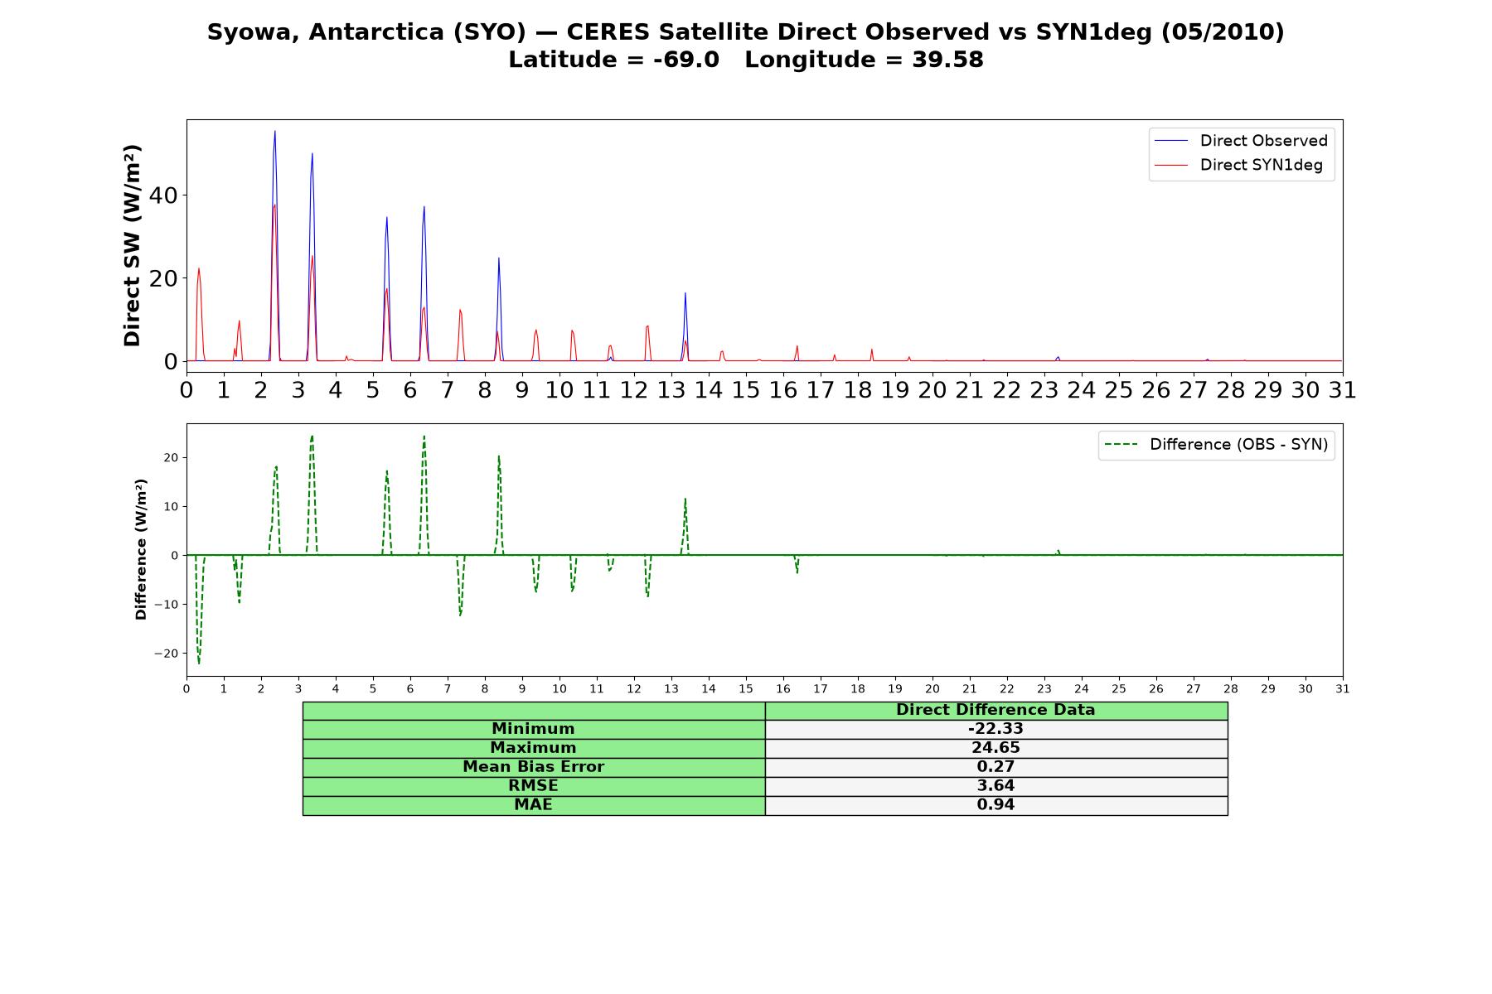Click the Difference (W/m²) axis label
1492x994 pixels.
141,549
